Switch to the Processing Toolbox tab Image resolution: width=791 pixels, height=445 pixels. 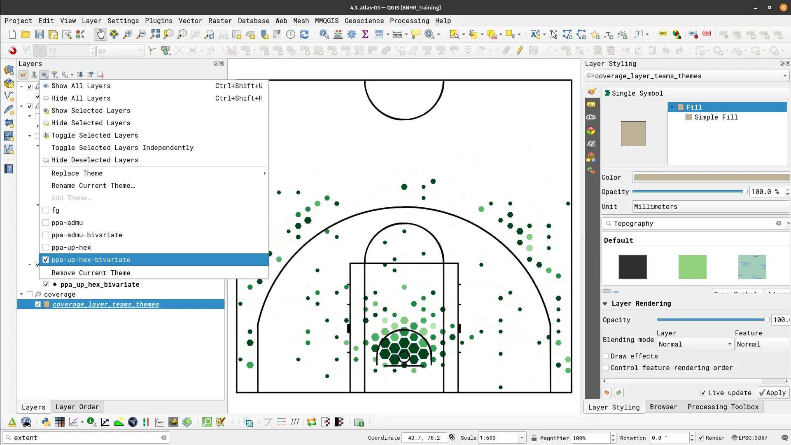(723, 407)
